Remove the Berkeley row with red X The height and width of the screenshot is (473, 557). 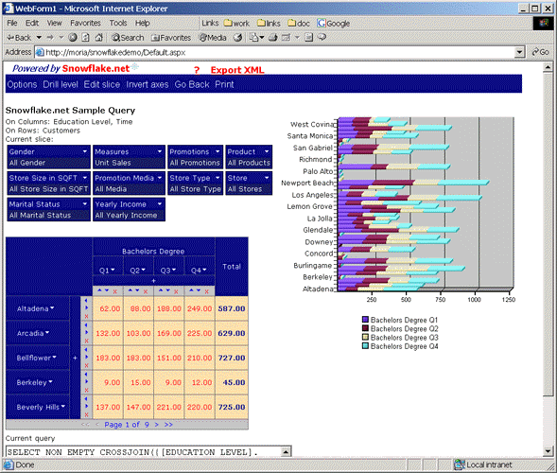(86, 390)
